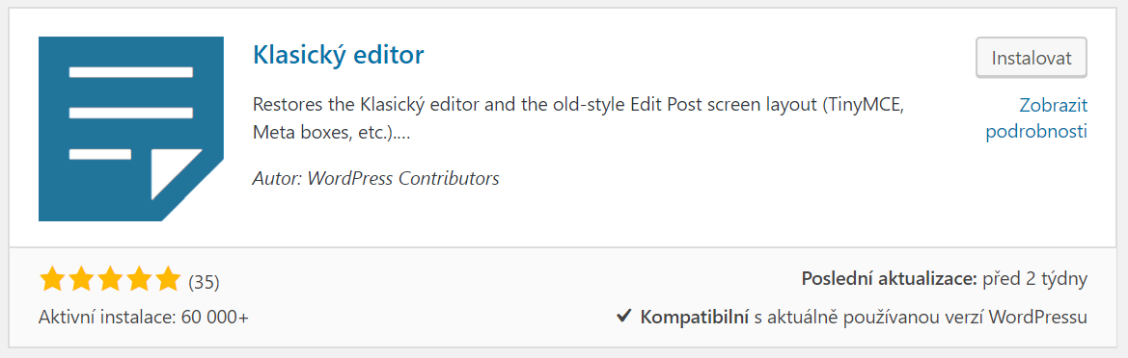Viewport: 1128px width, 358px height.
Task: Open the Klasický editor title link
Action: [x=338, y=55]
